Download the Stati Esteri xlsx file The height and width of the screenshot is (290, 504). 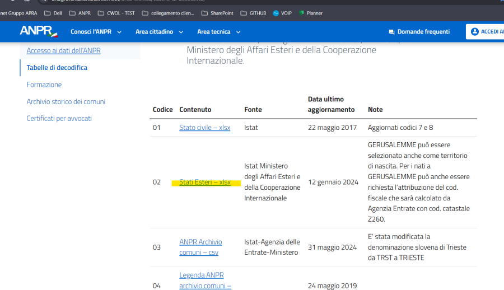click(x=204, y=182)
